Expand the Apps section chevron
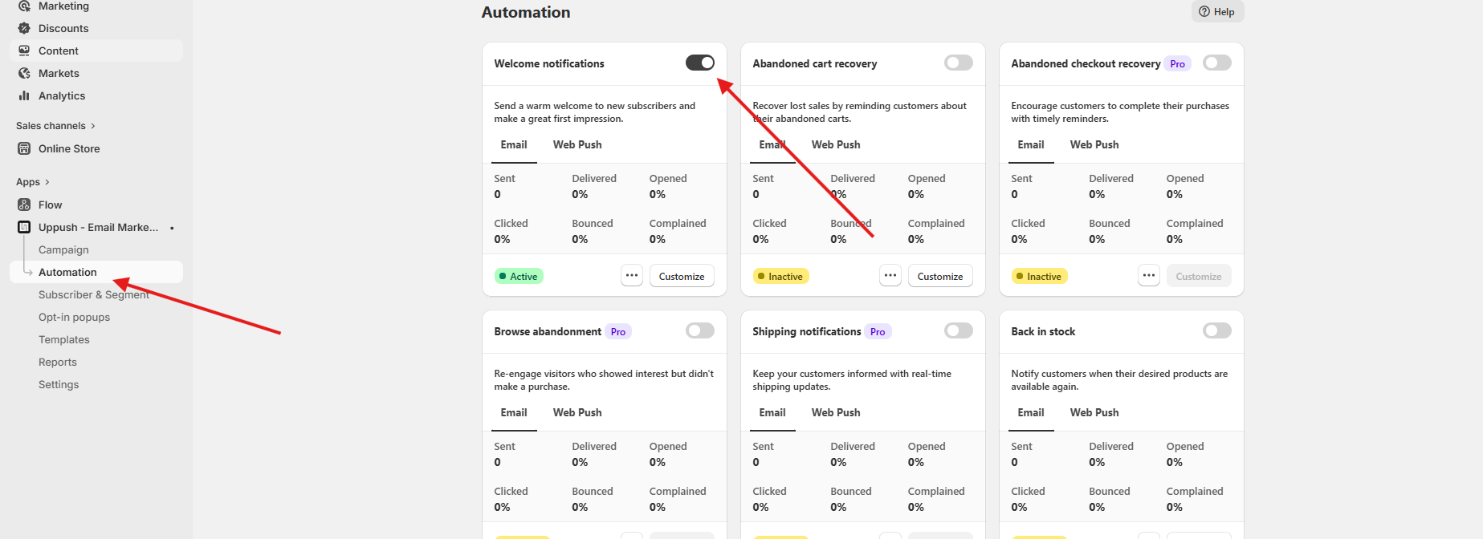1483x539 pixels. point(47,182)
